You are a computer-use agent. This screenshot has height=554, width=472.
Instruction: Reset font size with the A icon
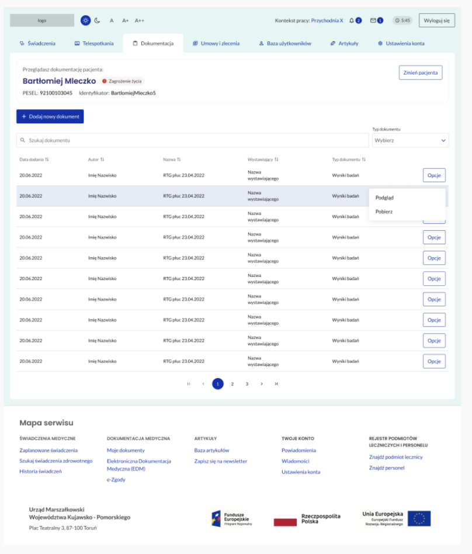click(x=112, y=20)
